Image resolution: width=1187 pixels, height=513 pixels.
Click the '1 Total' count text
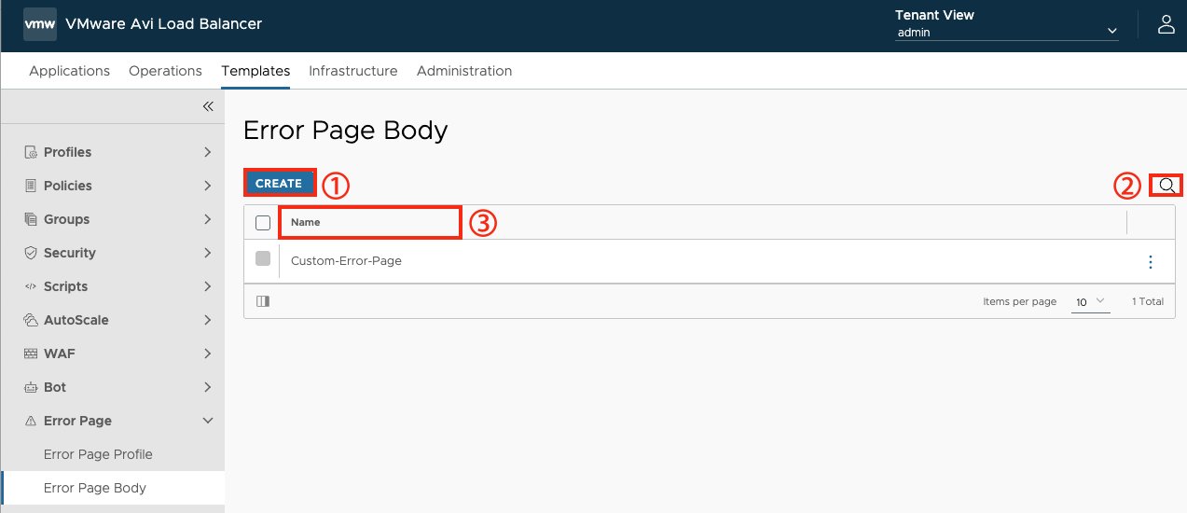[x=1148, y=302]
